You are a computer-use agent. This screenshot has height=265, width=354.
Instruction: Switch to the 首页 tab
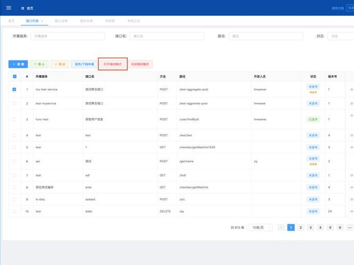tap(12, 21)
